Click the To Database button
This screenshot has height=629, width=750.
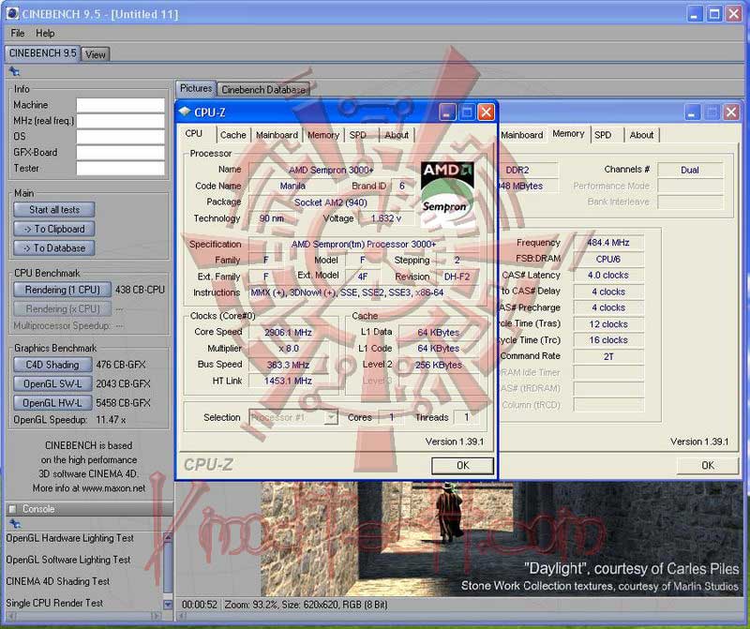tap(54, 247)
